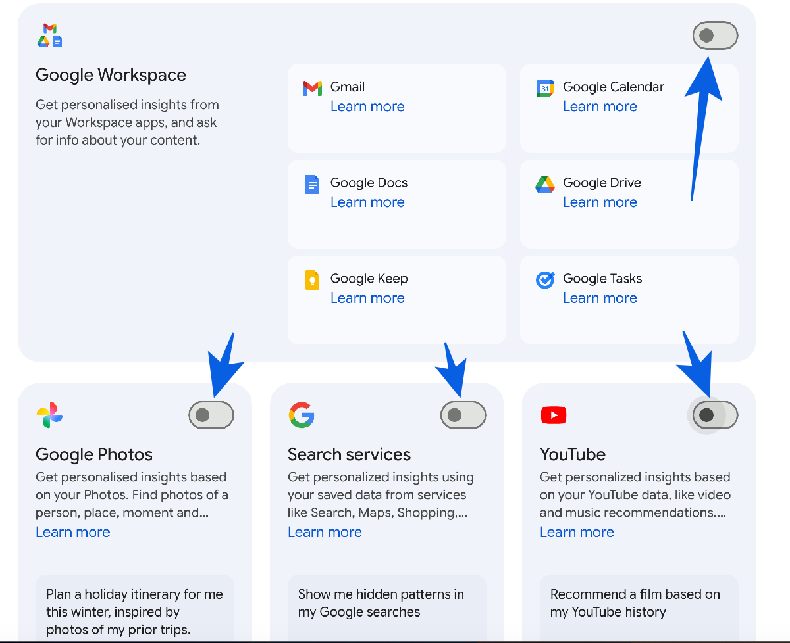Screen dimensions: 790x643
Task: Click the YouTube card title
Action: point(573,454)
